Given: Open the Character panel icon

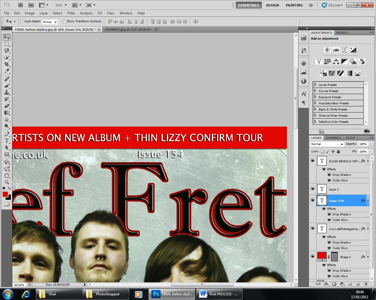Looking at the screenshot, I should [303, 94].
